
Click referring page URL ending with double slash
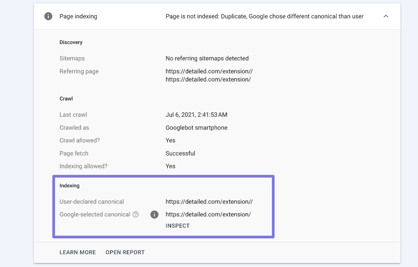coord(209,71)
